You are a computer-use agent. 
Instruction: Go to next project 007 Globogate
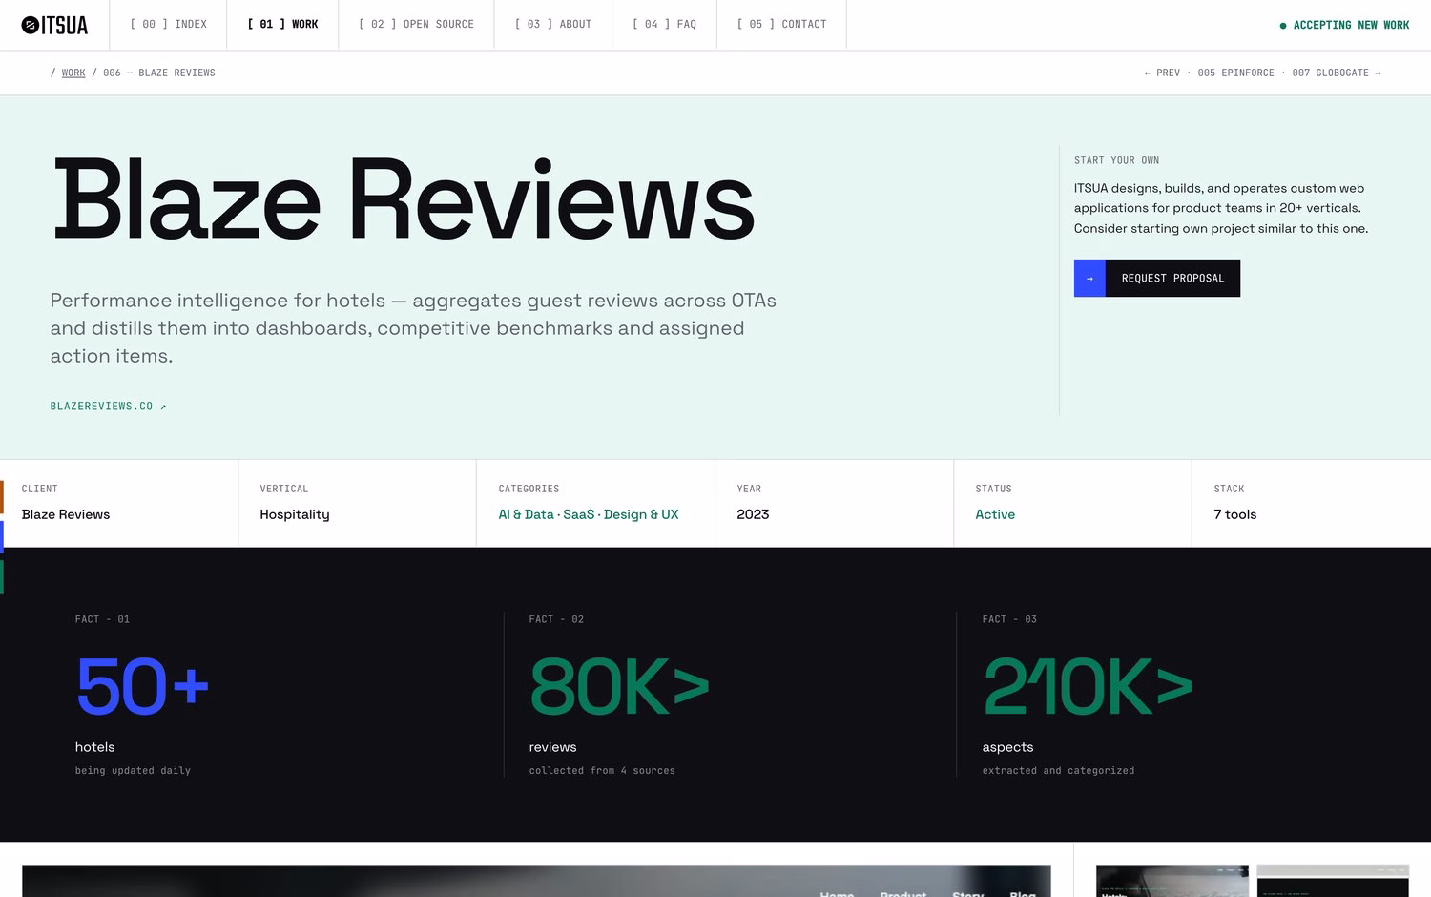(1337, 73)
